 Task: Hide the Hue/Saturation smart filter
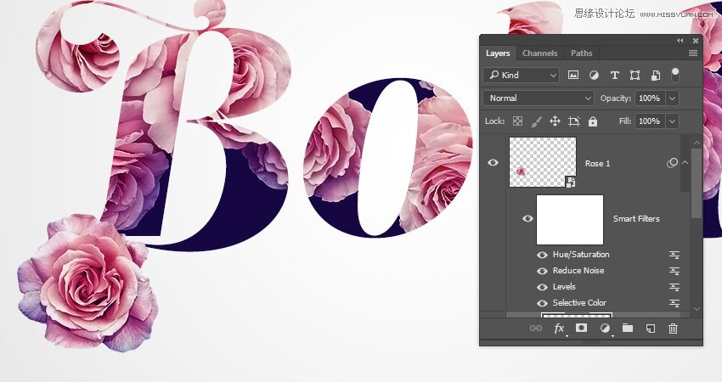click(x=542, y=255)
